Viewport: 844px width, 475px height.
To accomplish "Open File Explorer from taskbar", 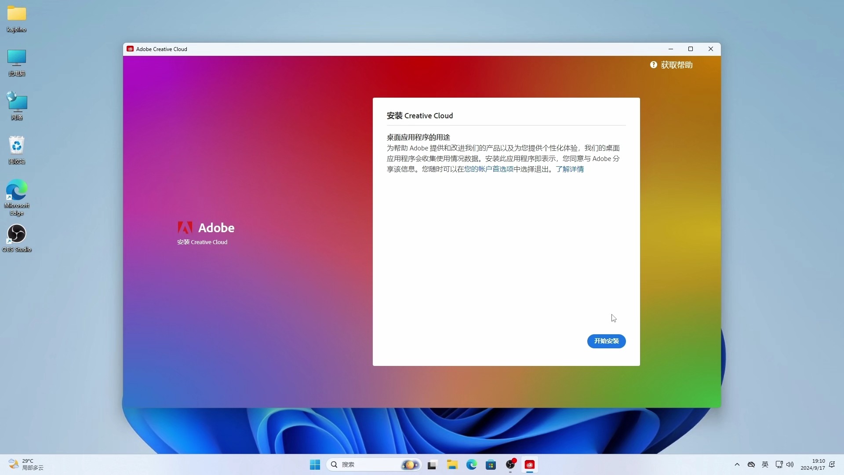I will pyautogui.click(x=452, y=464).
